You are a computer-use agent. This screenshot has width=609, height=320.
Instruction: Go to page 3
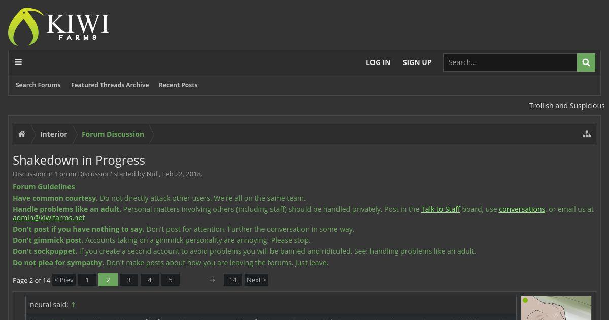point(129,280)
